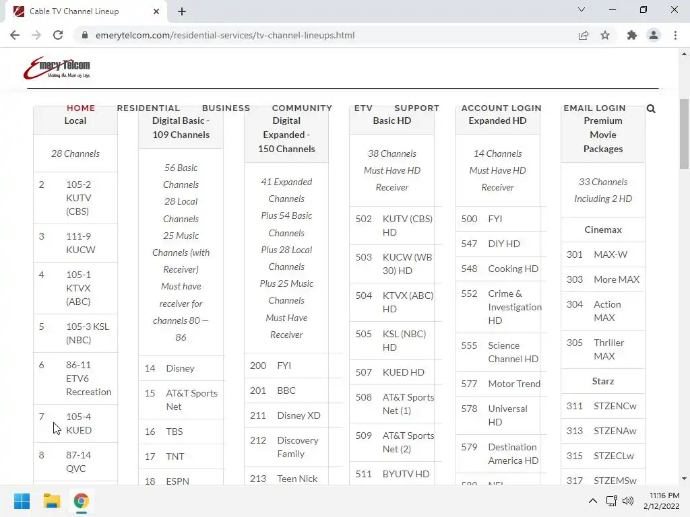Open Chrome's three-dot menu
690x517 pixels.
[675, 35]
